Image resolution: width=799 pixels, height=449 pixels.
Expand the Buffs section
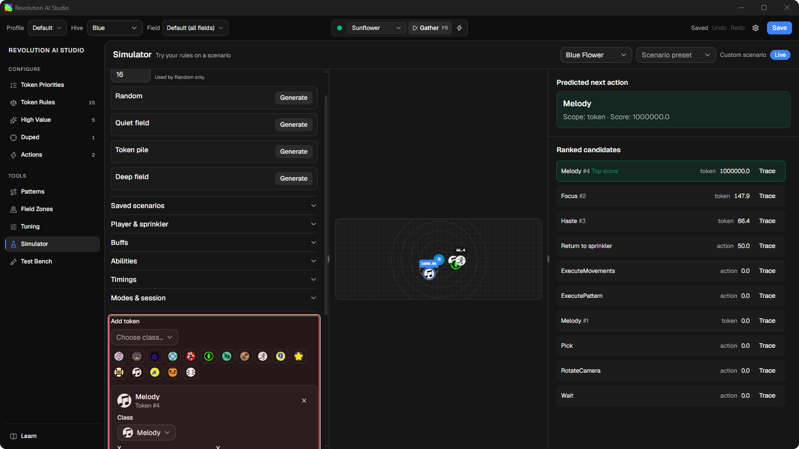[x=214, y=242]
